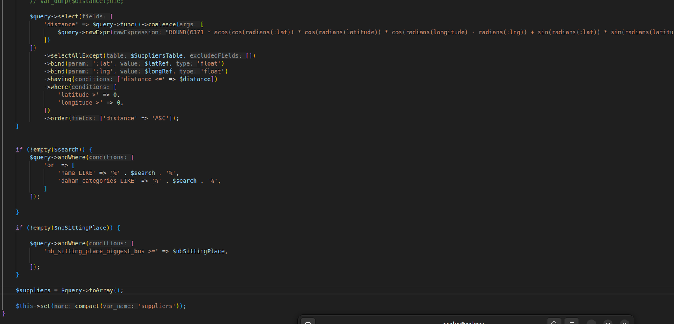Click the $latRef variable in bind

tap(157, 63)
